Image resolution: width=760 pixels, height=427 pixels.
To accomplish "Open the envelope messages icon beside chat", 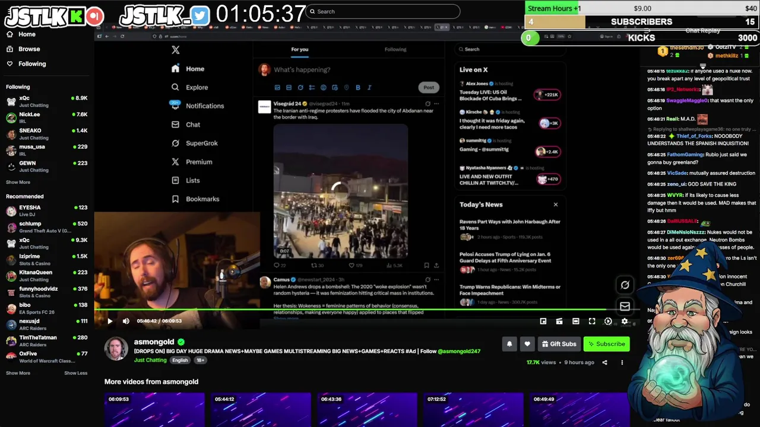I will coord(625,306).
